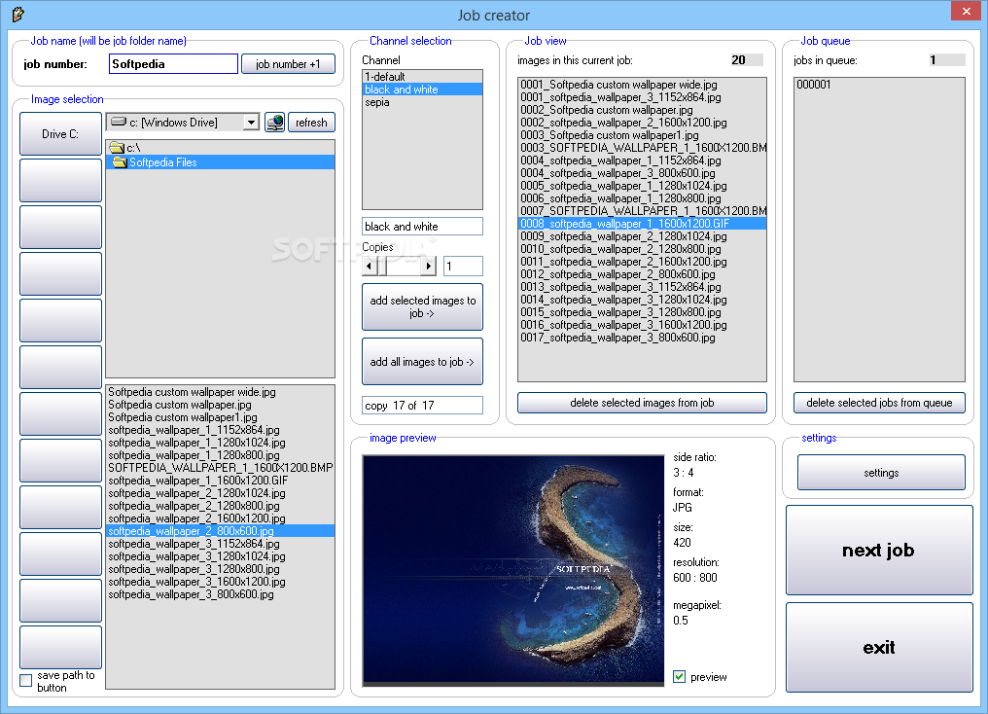Select the sepia channel
988x714 pixels.
(422, 102)
